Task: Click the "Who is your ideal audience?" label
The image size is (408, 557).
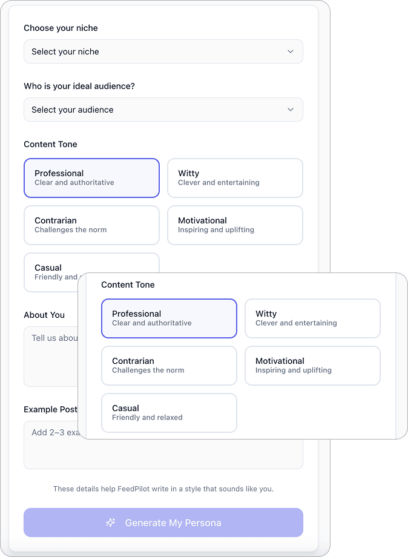Action: click(79, 86)
